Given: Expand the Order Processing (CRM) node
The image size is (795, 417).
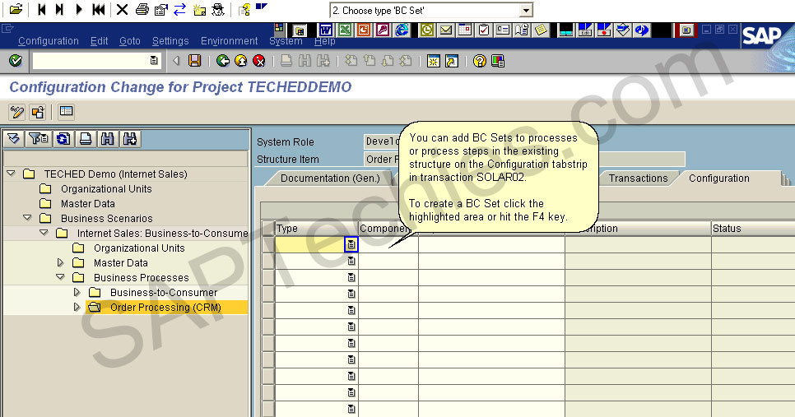Looking at the screenshot, I should point(77,307).
